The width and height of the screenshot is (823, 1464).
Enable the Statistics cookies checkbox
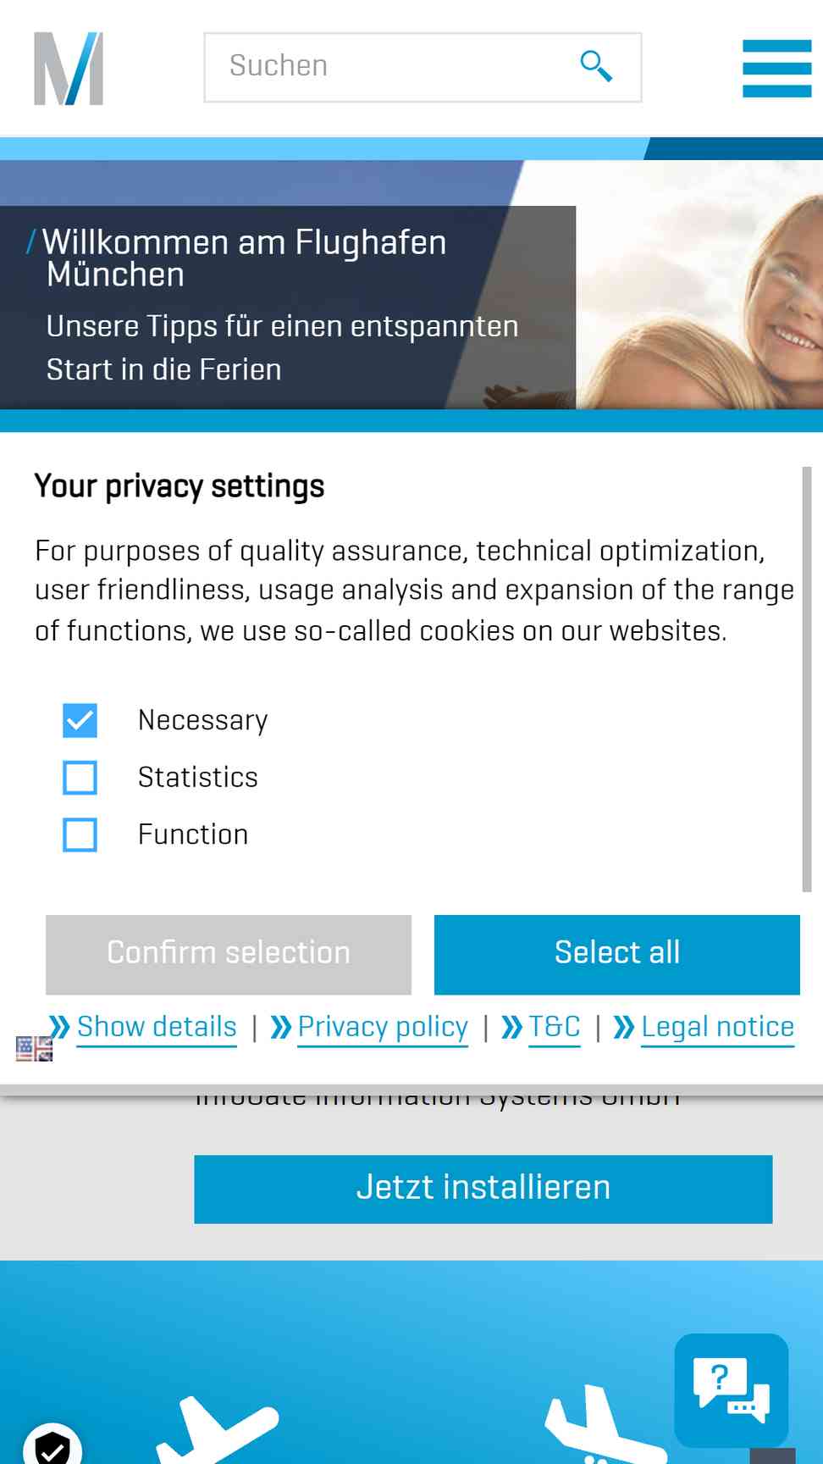coord(80,778)
